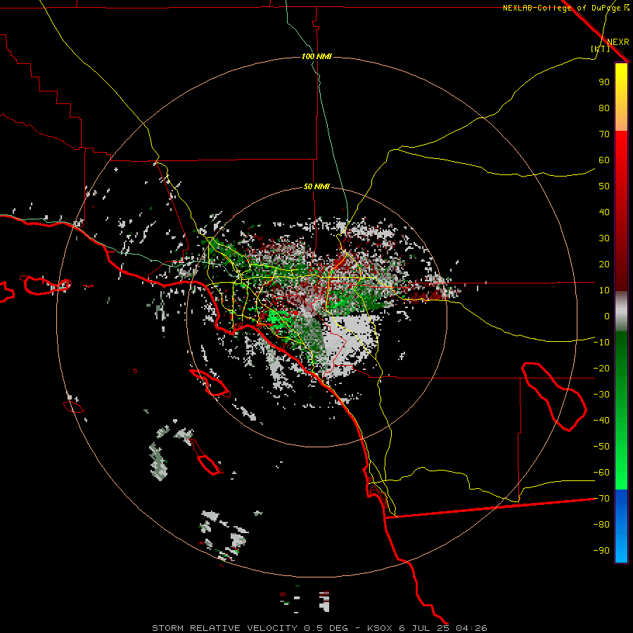Click the 30 value on velocity scale
Viewport: 633px width, 633px height.
click(x=604, y=238)
